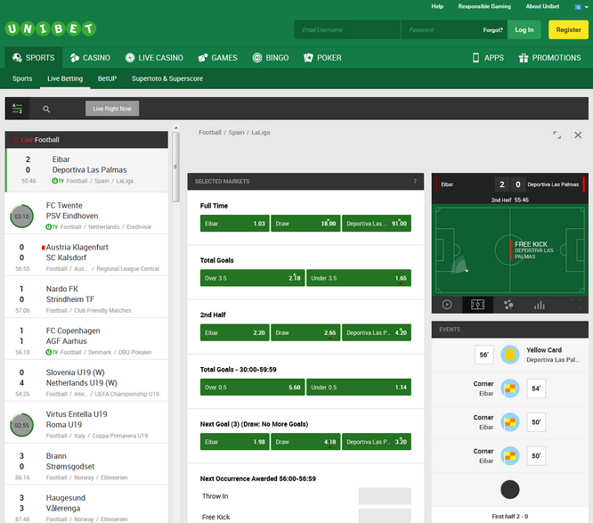Focus the Email/Username field
This screenshot has width=593, height=523.
(347, 29)
